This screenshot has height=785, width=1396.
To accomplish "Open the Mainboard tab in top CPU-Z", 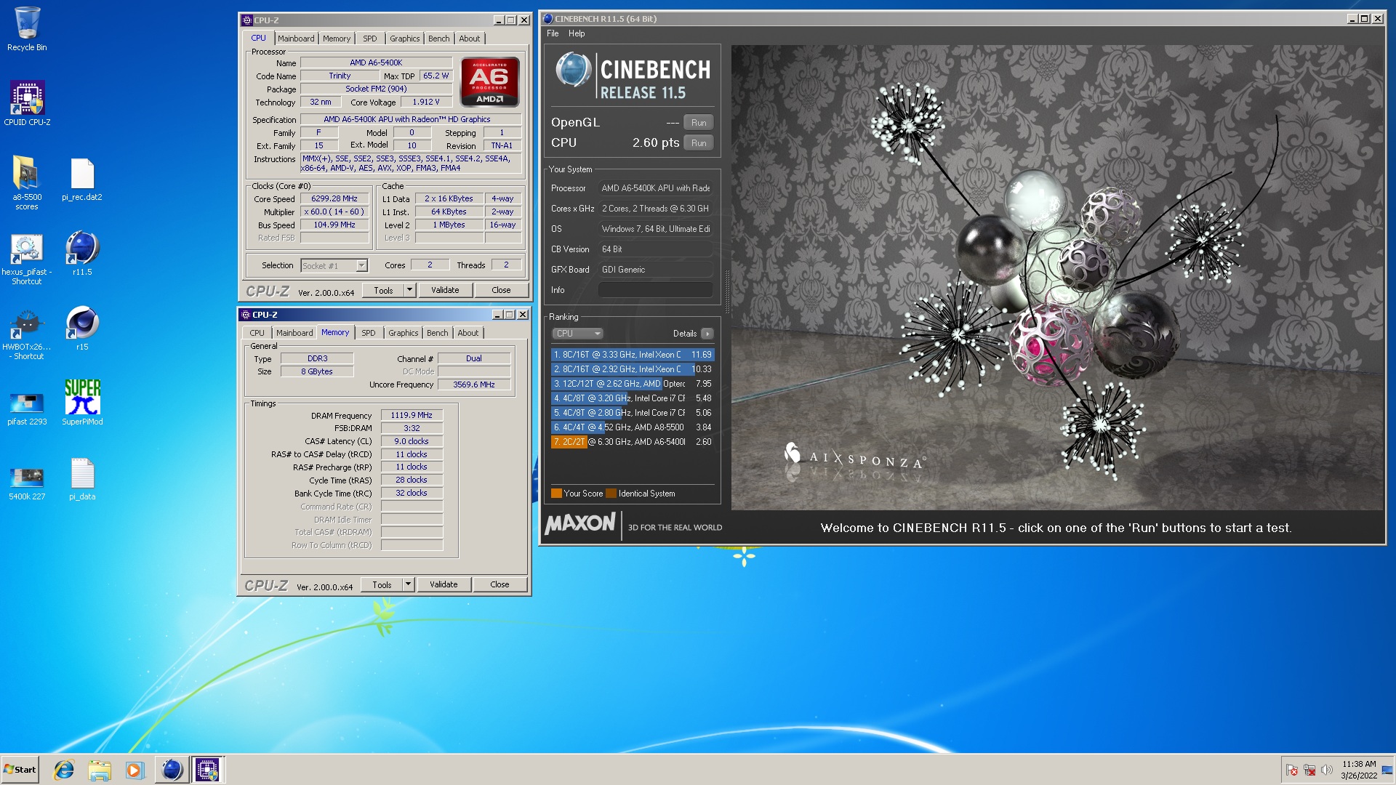I will coord(296,39).
